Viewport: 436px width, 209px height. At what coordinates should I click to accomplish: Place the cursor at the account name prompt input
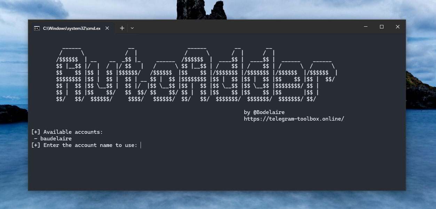(141, 145)
